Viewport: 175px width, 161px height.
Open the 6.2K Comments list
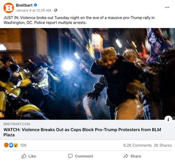pyautogui.click(x=137, y=145)
